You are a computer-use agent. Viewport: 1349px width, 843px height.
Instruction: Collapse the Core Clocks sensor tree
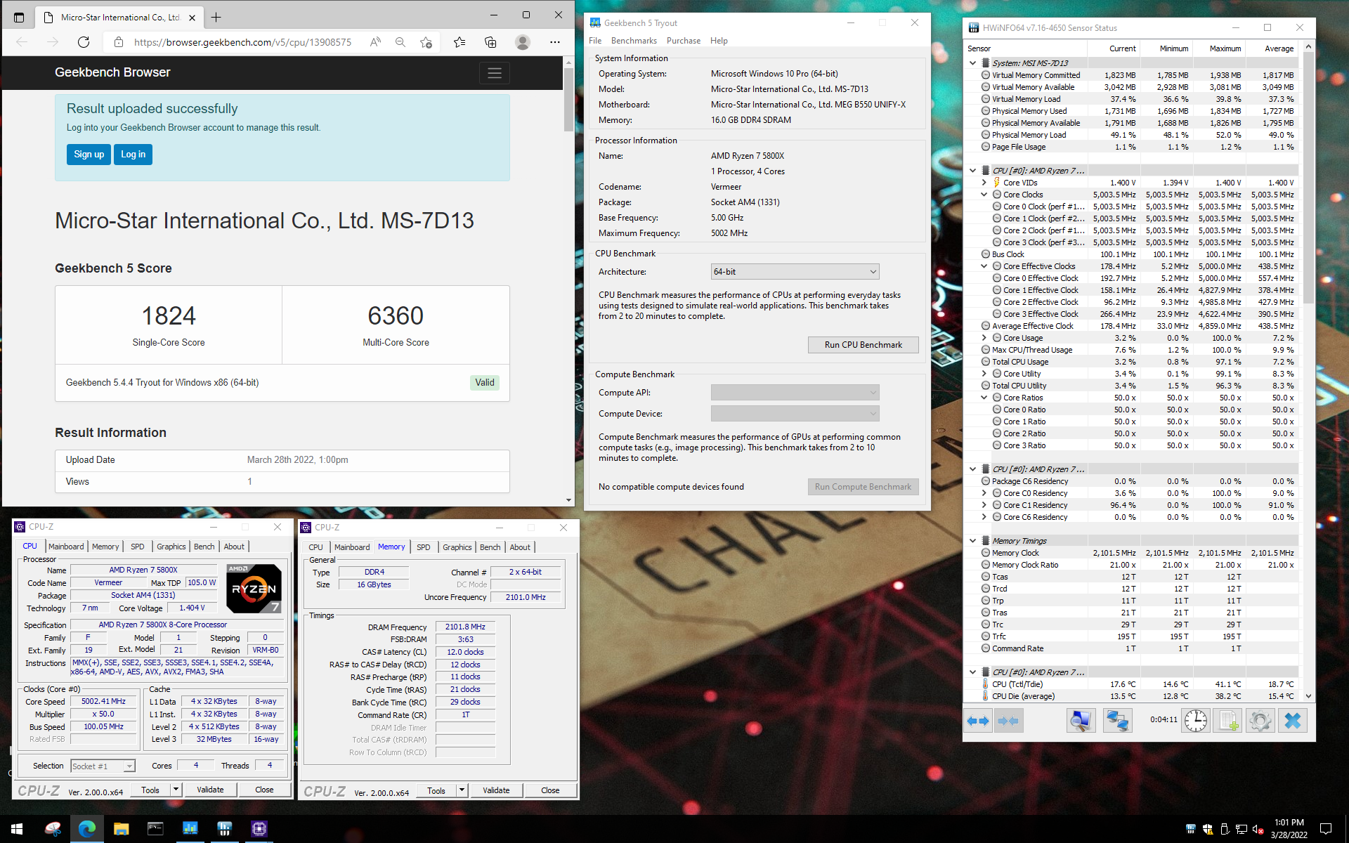pyautogui.click(x=984, y=195)
